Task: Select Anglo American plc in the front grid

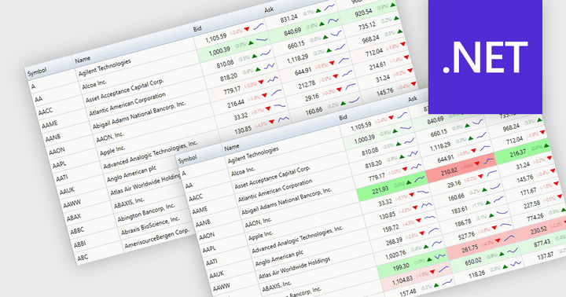Action: [279, 258]
